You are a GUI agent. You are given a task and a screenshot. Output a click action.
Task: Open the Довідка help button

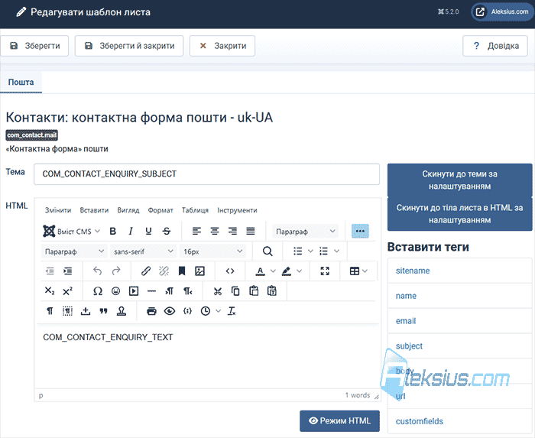(495, 46)
